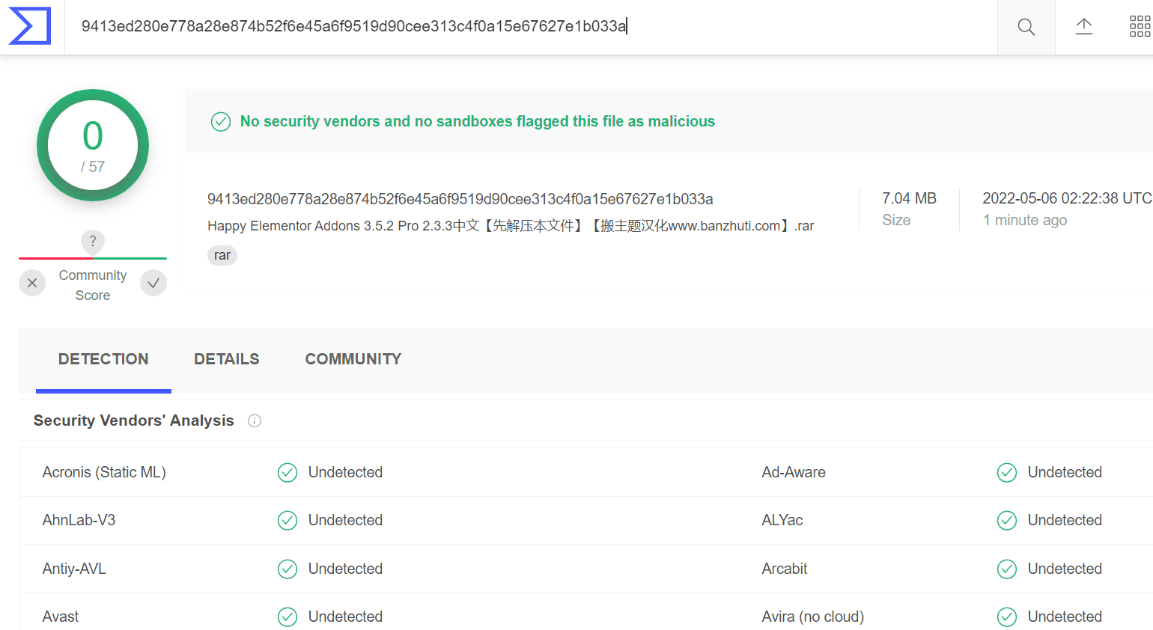Click the 2022-05-06 02:22:38 UTC timestamp
This screenshot has height=630, width=1153.
[1067, 198]
